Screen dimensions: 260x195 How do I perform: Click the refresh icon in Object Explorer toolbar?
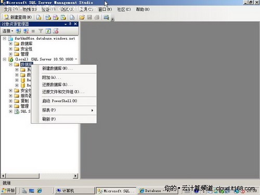pos(48,31)
